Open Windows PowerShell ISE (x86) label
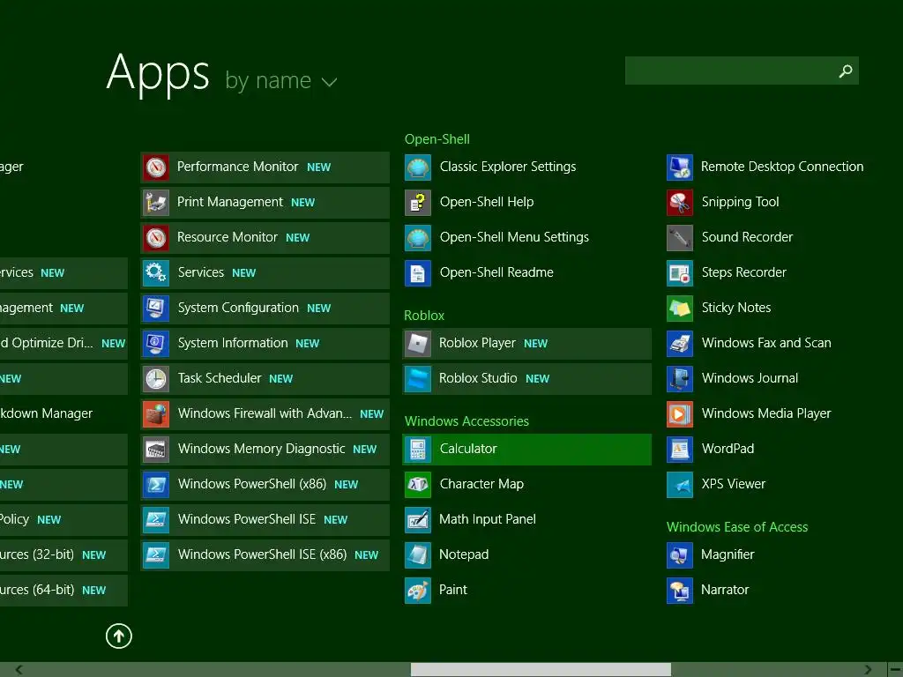This screenshot has height=677, width=903. click(262, 554)
